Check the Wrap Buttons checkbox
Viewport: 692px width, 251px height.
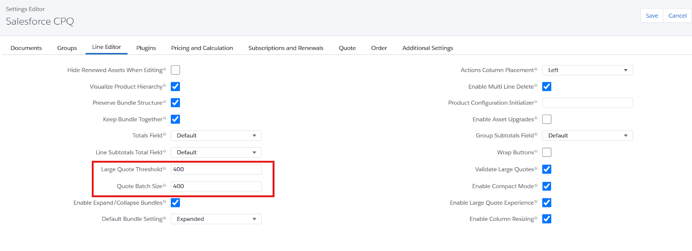pos(547,153)
